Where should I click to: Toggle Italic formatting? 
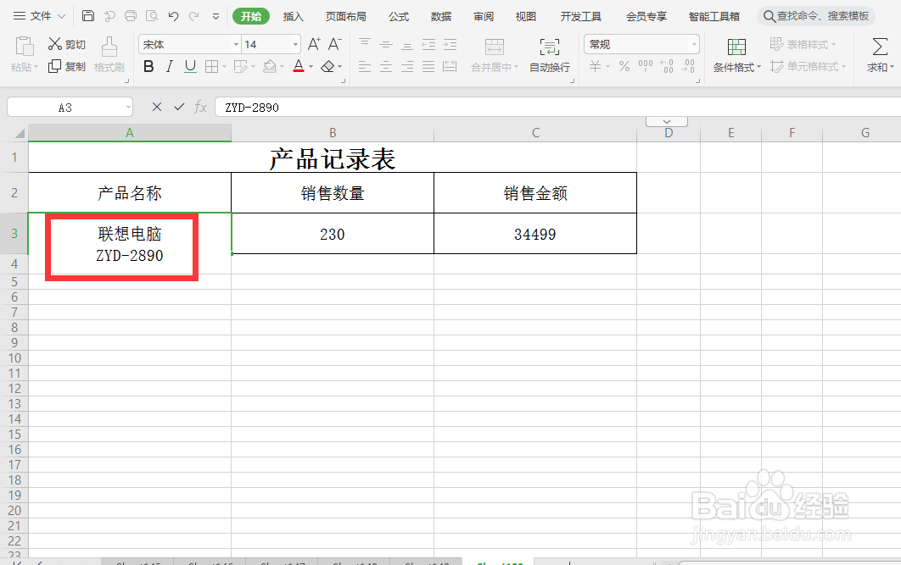point(169,67)
